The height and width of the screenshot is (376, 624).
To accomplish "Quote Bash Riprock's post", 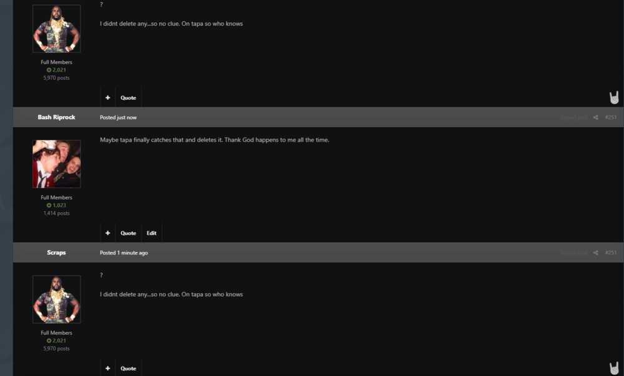I will [128, 233].
